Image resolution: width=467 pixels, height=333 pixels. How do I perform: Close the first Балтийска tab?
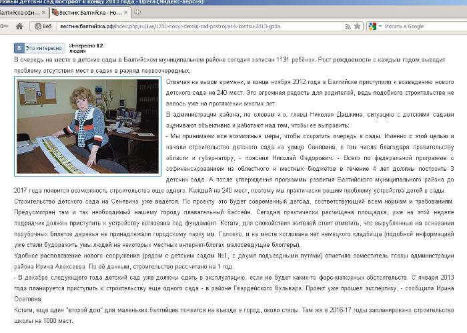tap(44, 11)
